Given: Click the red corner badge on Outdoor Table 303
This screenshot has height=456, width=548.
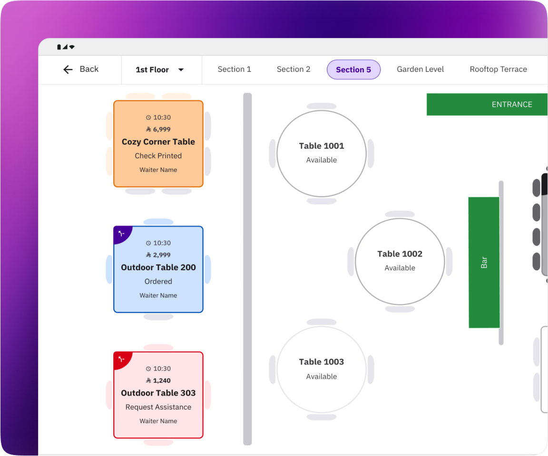Looking at the screenshot, I should [x=122, y=360].
